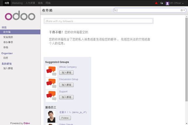Click into the search input box
The width and height of the screenshot is (188, 125).
pyautogui.click(x=149, y=10)
